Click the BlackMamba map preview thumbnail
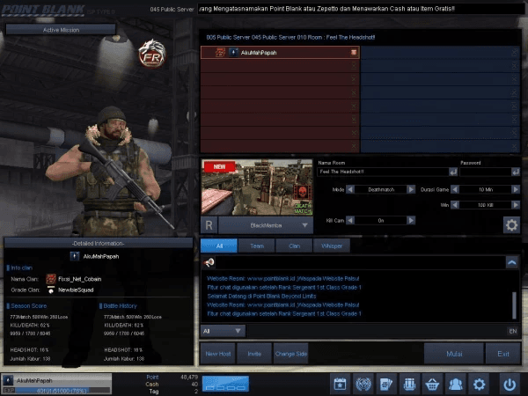This screenshot has width=528, height=396. (x=257, y=187)
